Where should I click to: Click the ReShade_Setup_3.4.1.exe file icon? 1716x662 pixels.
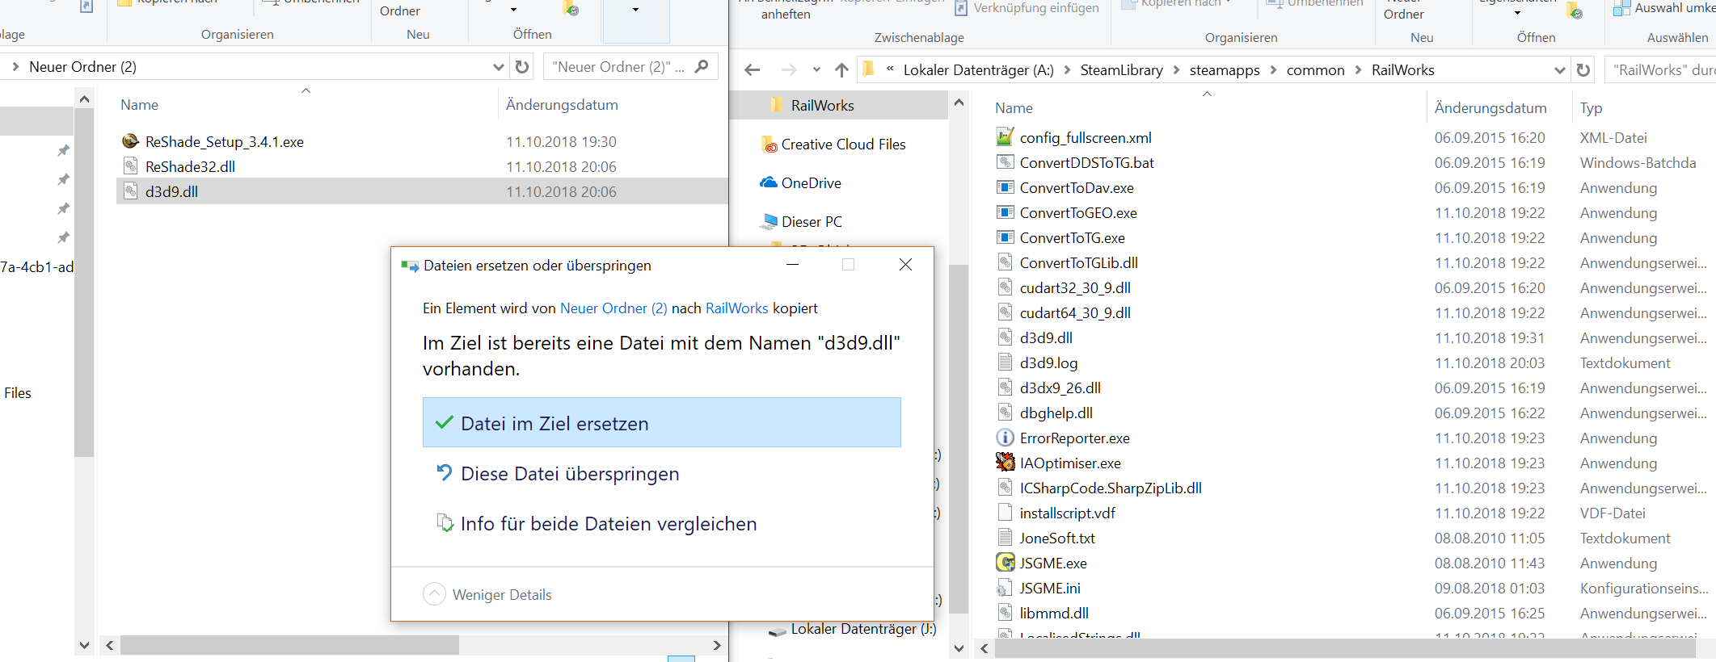coord(130,141)
